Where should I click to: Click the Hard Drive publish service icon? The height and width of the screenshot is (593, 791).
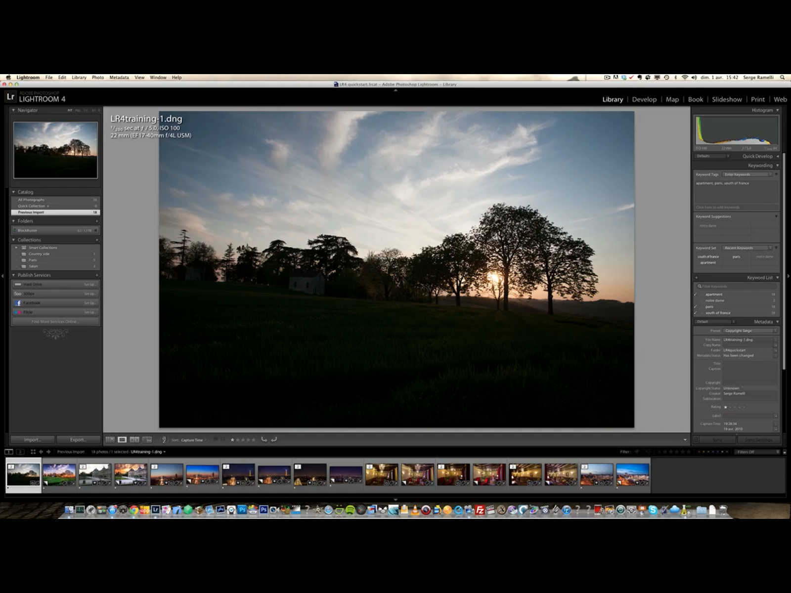point(18,285)
